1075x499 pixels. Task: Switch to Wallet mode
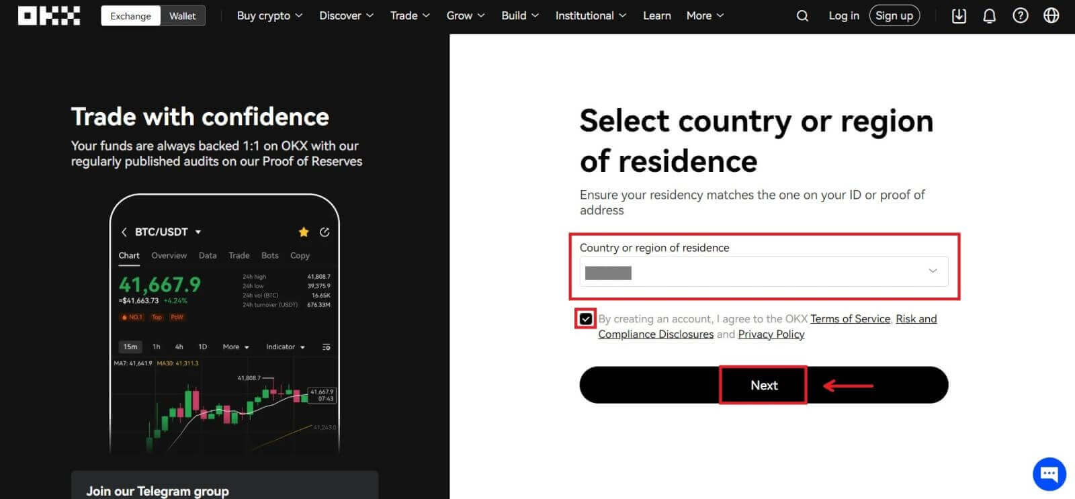point(182,15)
